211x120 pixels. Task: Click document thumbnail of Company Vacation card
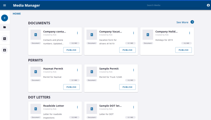pos(92,35)
